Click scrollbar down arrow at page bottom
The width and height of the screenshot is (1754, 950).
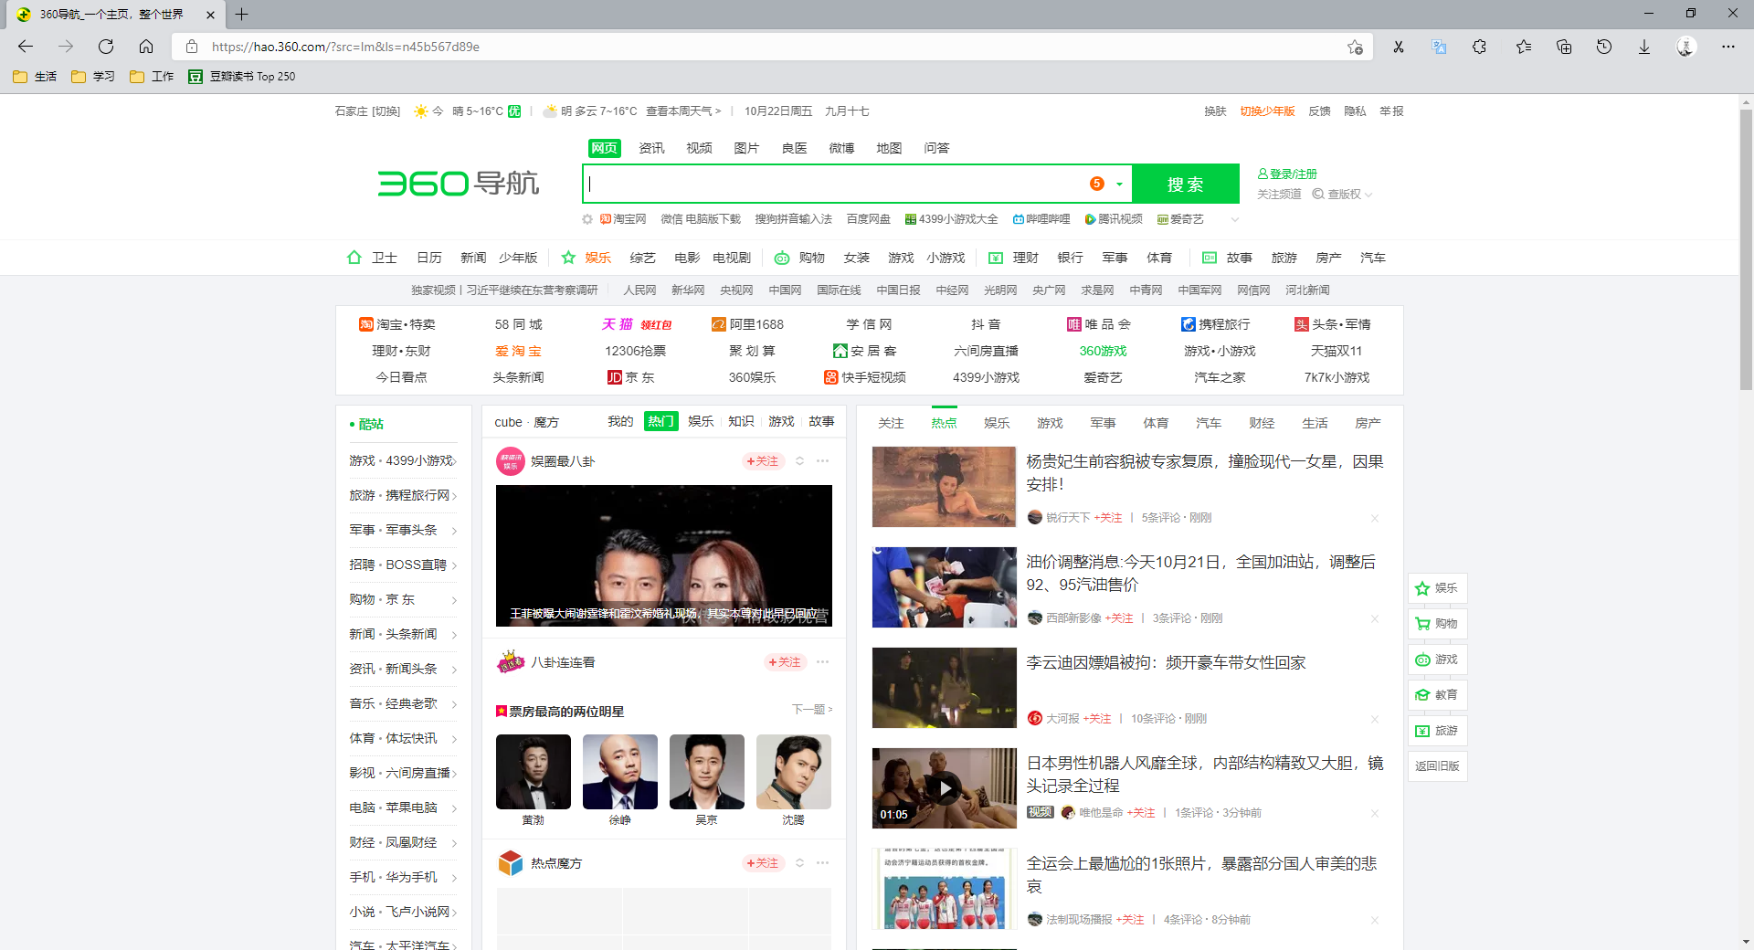point(1746,942)
